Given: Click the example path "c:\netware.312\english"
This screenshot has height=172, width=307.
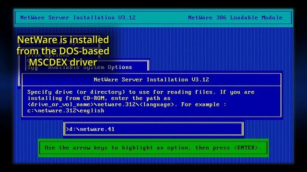Looking at the screenshot, I should click(x=66, y=110).
